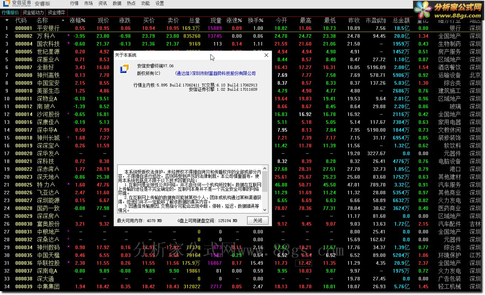Sort by the 涨跌 column header

pyautogui.click(x=125, y=20)
